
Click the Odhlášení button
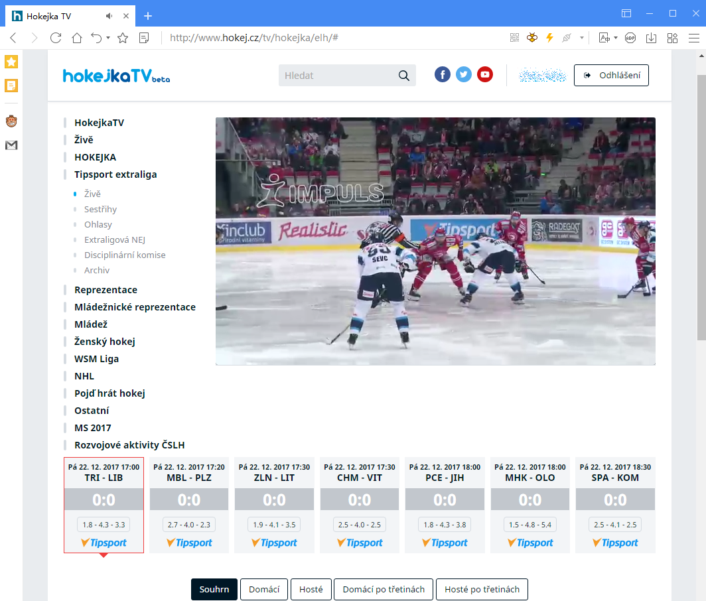[x=611, y=76]
